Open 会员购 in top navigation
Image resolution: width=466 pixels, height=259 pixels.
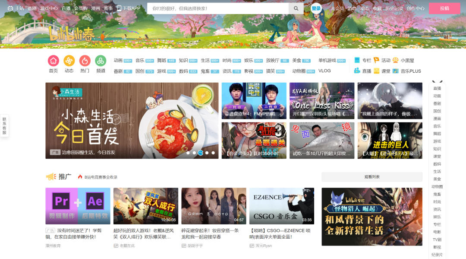pos(81,8)
